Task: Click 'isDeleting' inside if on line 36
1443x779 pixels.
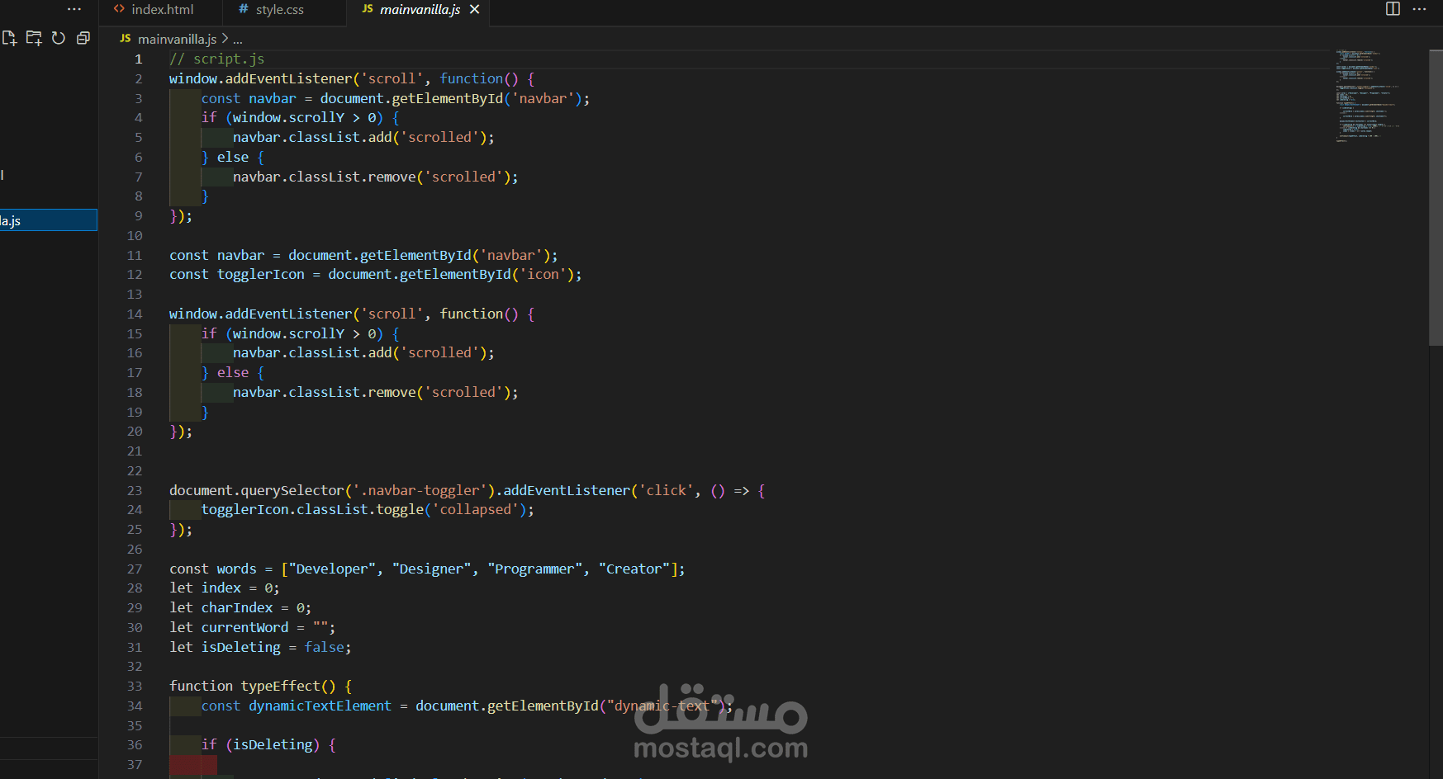Action: [x=273, y=744]
